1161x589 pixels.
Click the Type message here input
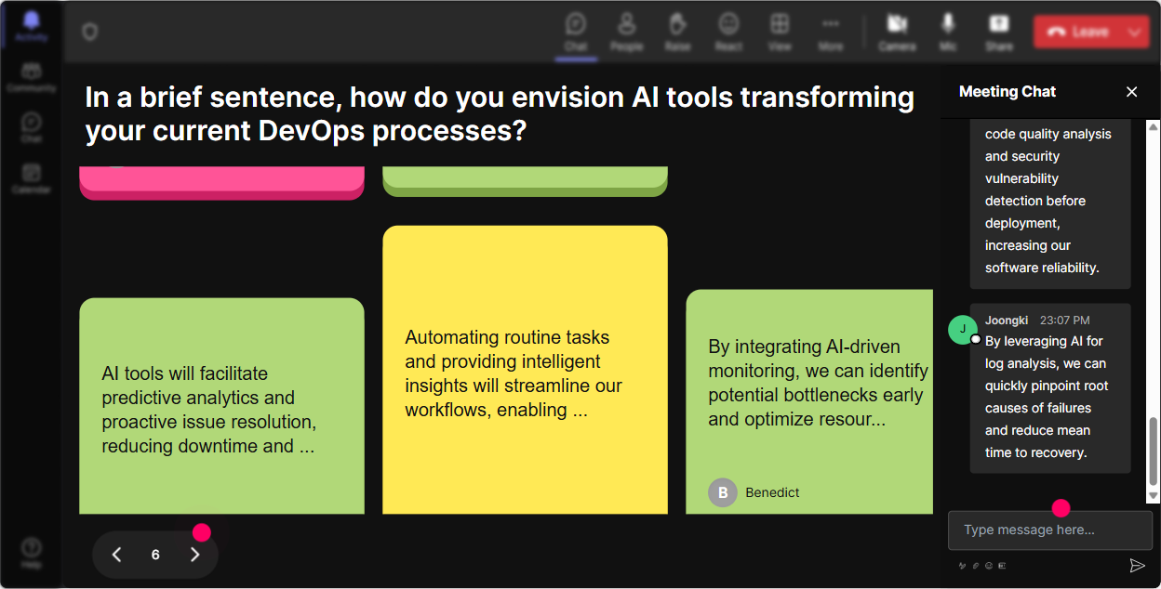(x=1050, y=530)
